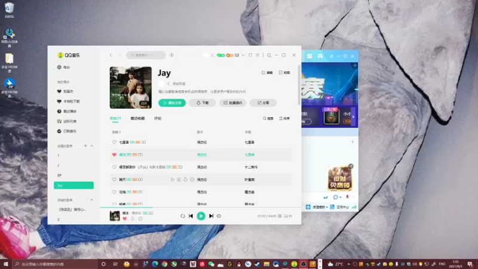Skip to the previous track
The height and width of the screenshot is (269, 478).
[x=191, y=216]
